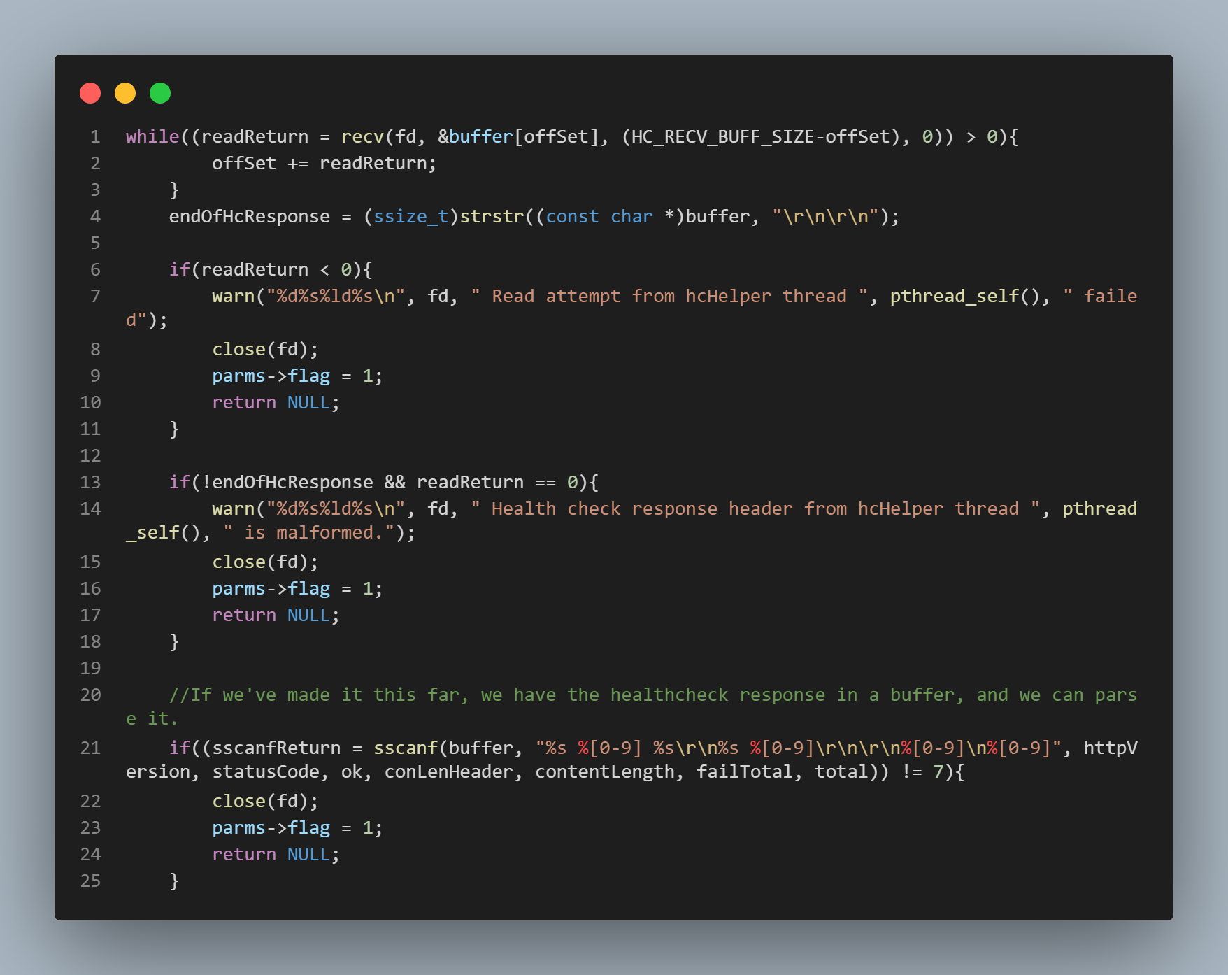Click 'sscanfReturn' on line 21
Viewport: 1228px width, 975px height.
276,748
